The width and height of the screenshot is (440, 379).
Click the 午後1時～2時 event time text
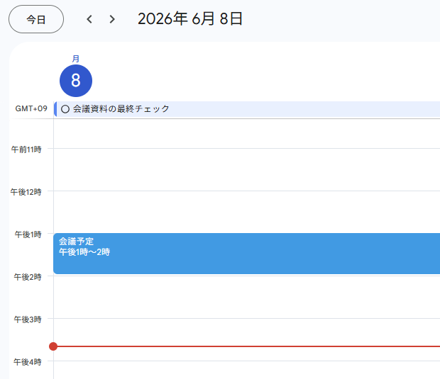[x=84, y=252]
